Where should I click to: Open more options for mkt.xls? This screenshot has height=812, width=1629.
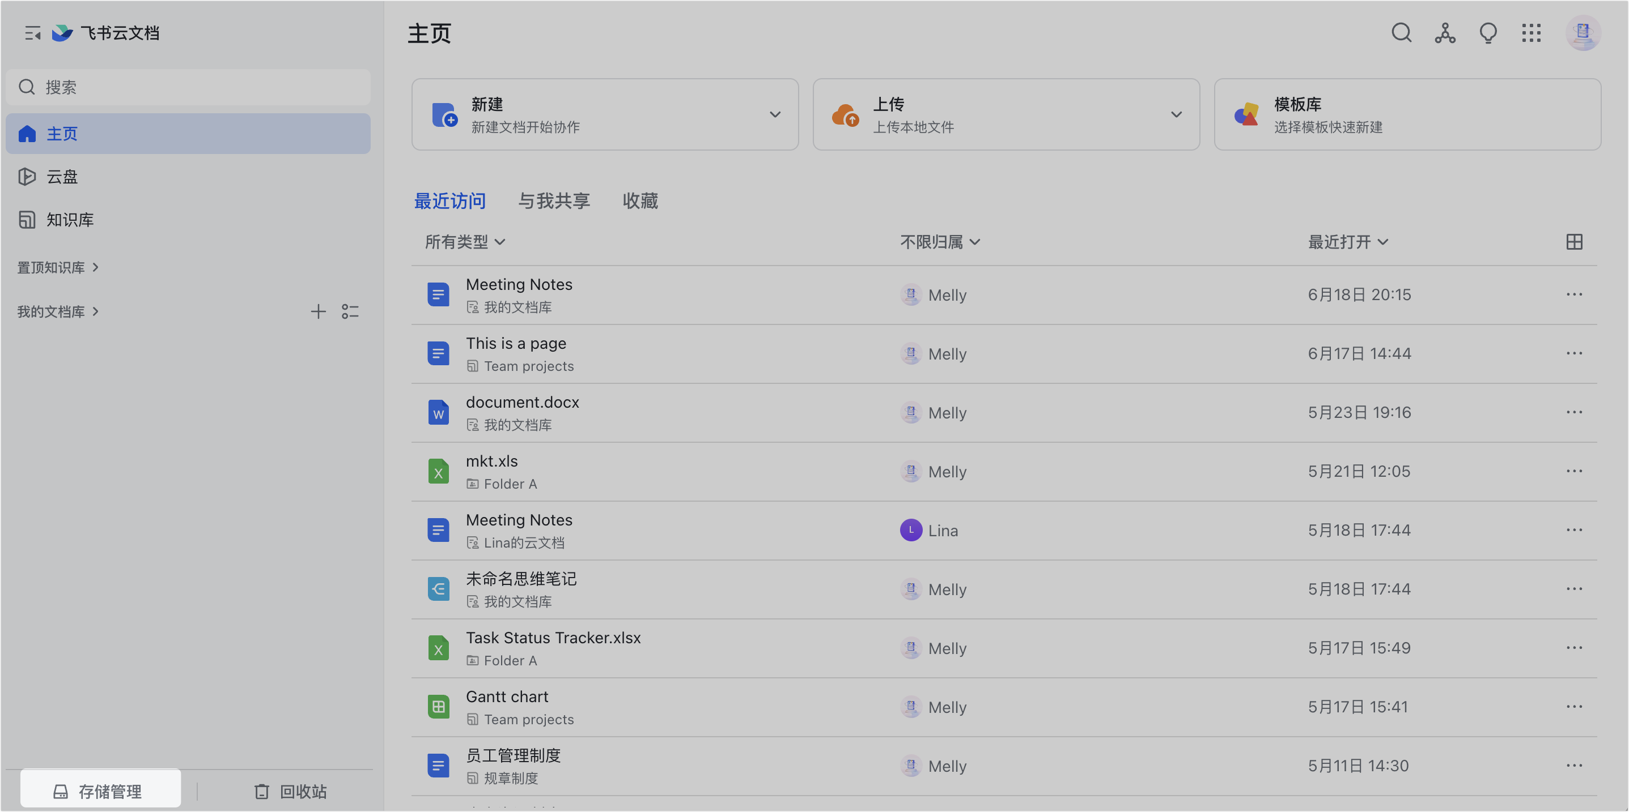pos(1574,472)
